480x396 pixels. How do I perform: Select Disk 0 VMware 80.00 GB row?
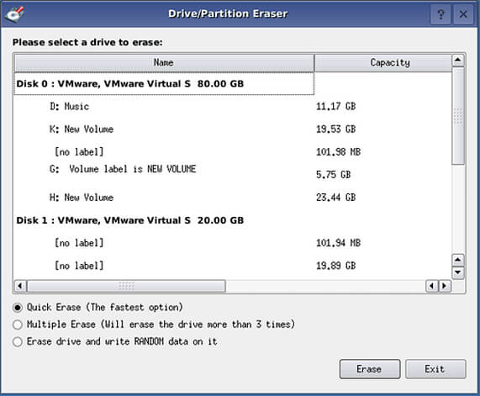[x=164, y=83]
